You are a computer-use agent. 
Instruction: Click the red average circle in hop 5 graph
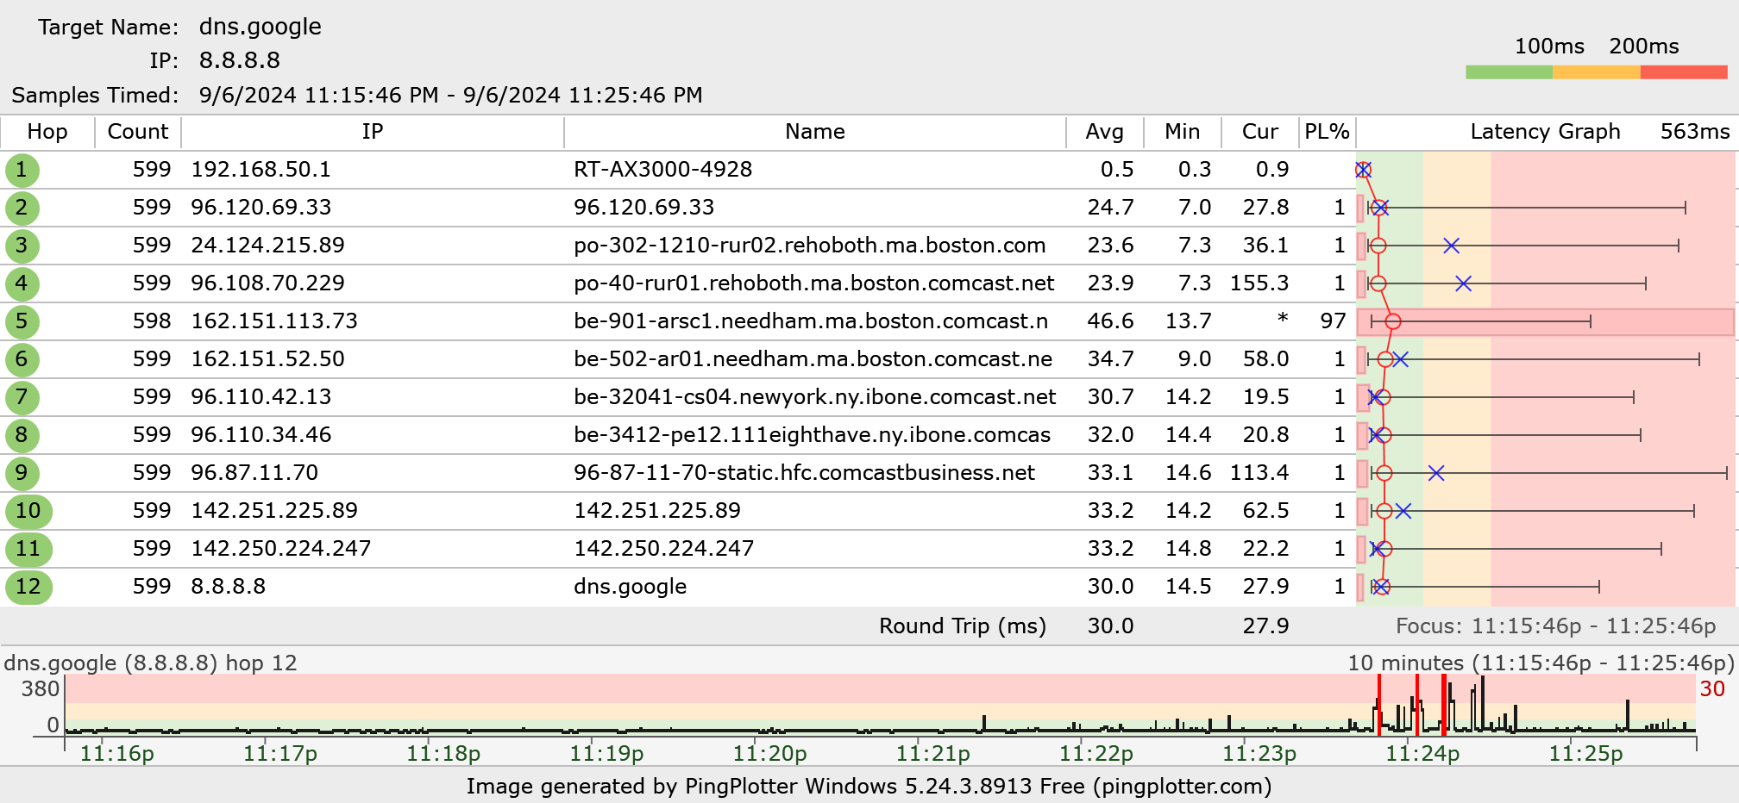point(1393,321)
